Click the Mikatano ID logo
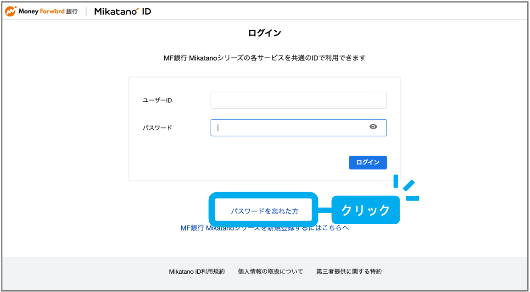The width and height of the screenshot is (530, 292). pyautogui.click(x=123, y=11)
